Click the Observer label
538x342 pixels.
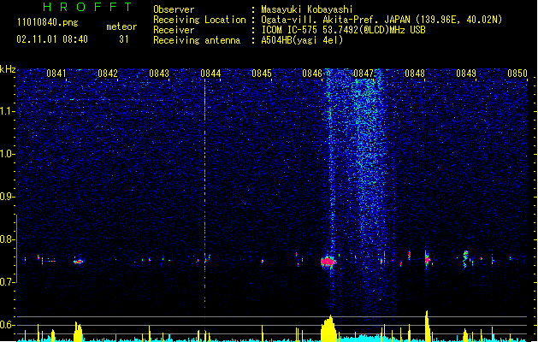click(x=174, y=9)
